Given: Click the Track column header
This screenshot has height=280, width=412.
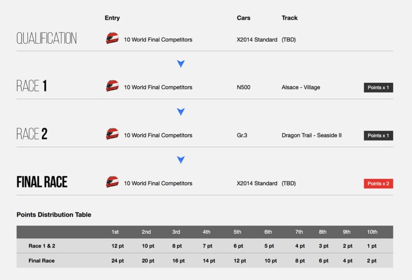Looking at the screenshot, I should [289, 18].
